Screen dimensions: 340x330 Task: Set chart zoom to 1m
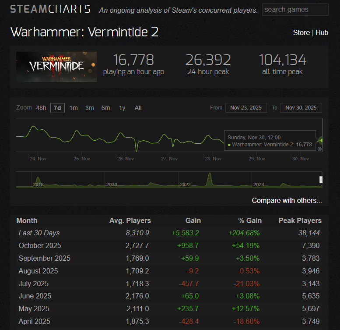pos(74,108)
